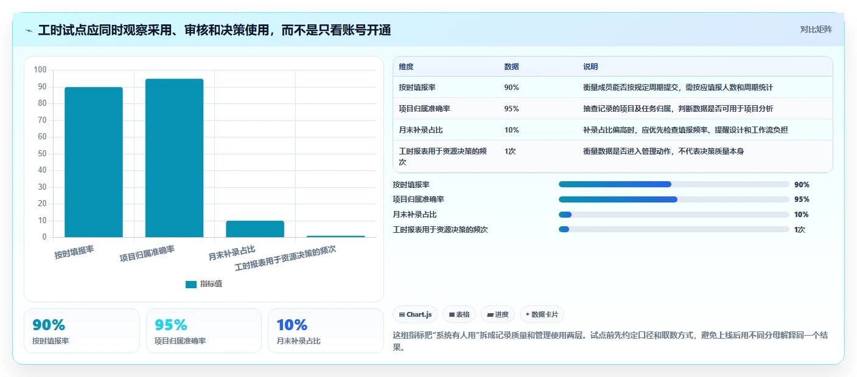Click the 按时填报率 bar in chart
The height and width of the screenshot is (377, 857).
pos(94,162)
